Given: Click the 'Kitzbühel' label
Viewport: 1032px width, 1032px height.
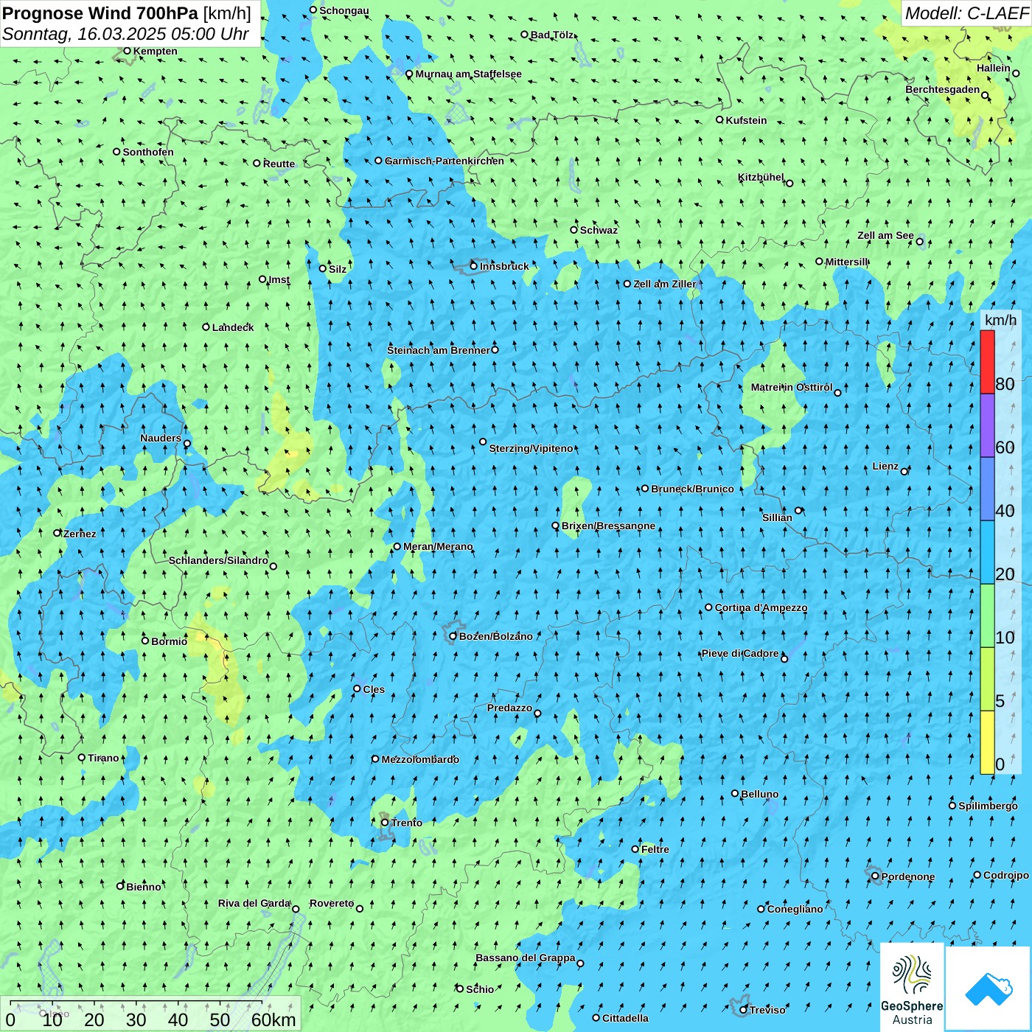Looking at the screenshot, I should click(761, 177).
